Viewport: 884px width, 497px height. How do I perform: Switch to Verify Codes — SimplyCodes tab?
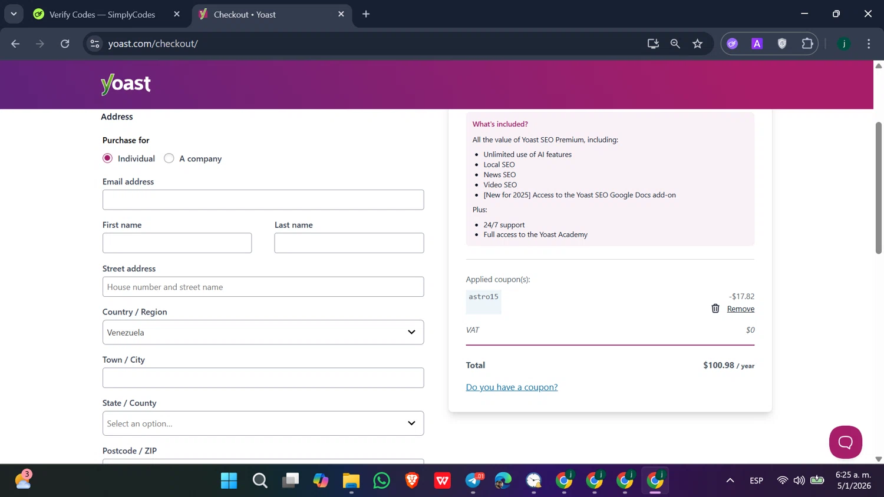[x=102, y=14]
